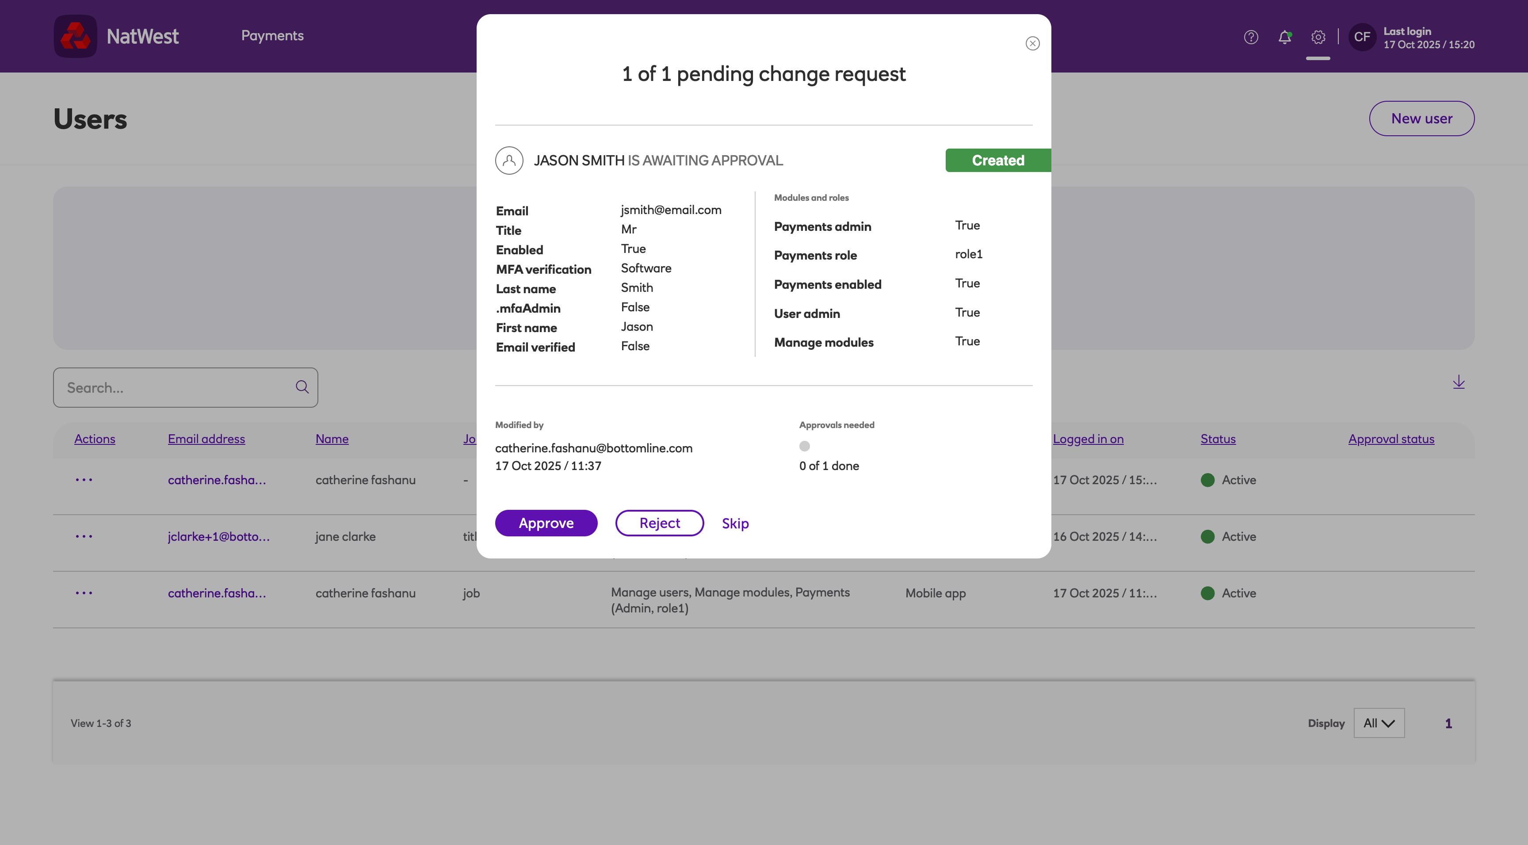
Task: Click the approvals needed grey indicator dot
Action: tap(804, 446)
